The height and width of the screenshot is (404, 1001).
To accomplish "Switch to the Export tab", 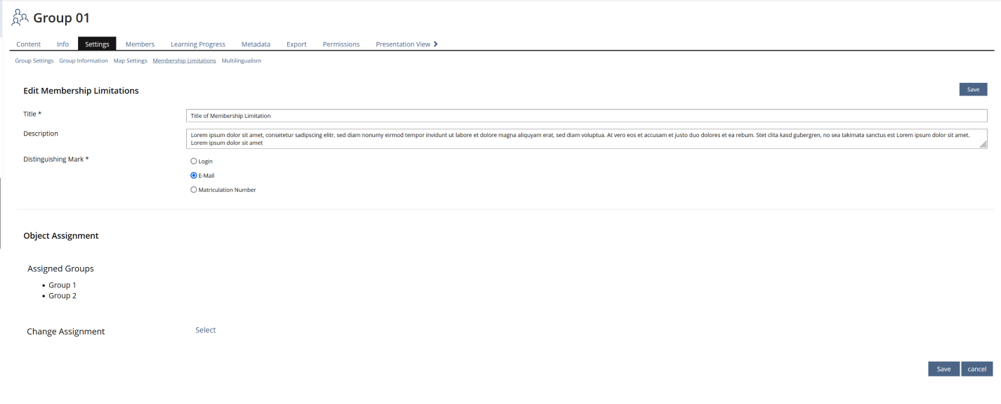I will pos(296,44).
